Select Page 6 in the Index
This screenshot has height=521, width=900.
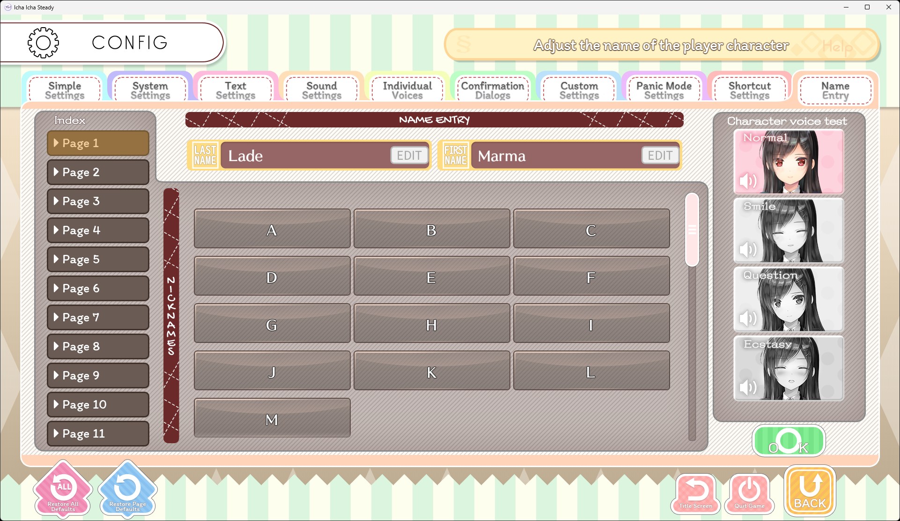point(98,289)
